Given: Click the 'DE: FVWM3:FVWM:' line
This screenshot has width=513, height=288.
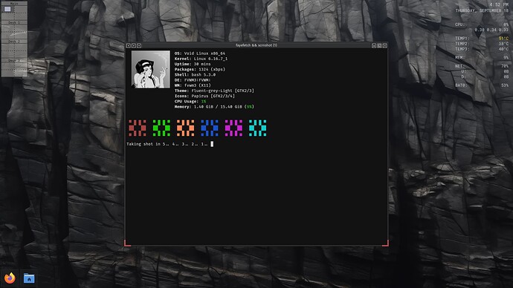Looking at the screenshot, I should pos(193,80).
